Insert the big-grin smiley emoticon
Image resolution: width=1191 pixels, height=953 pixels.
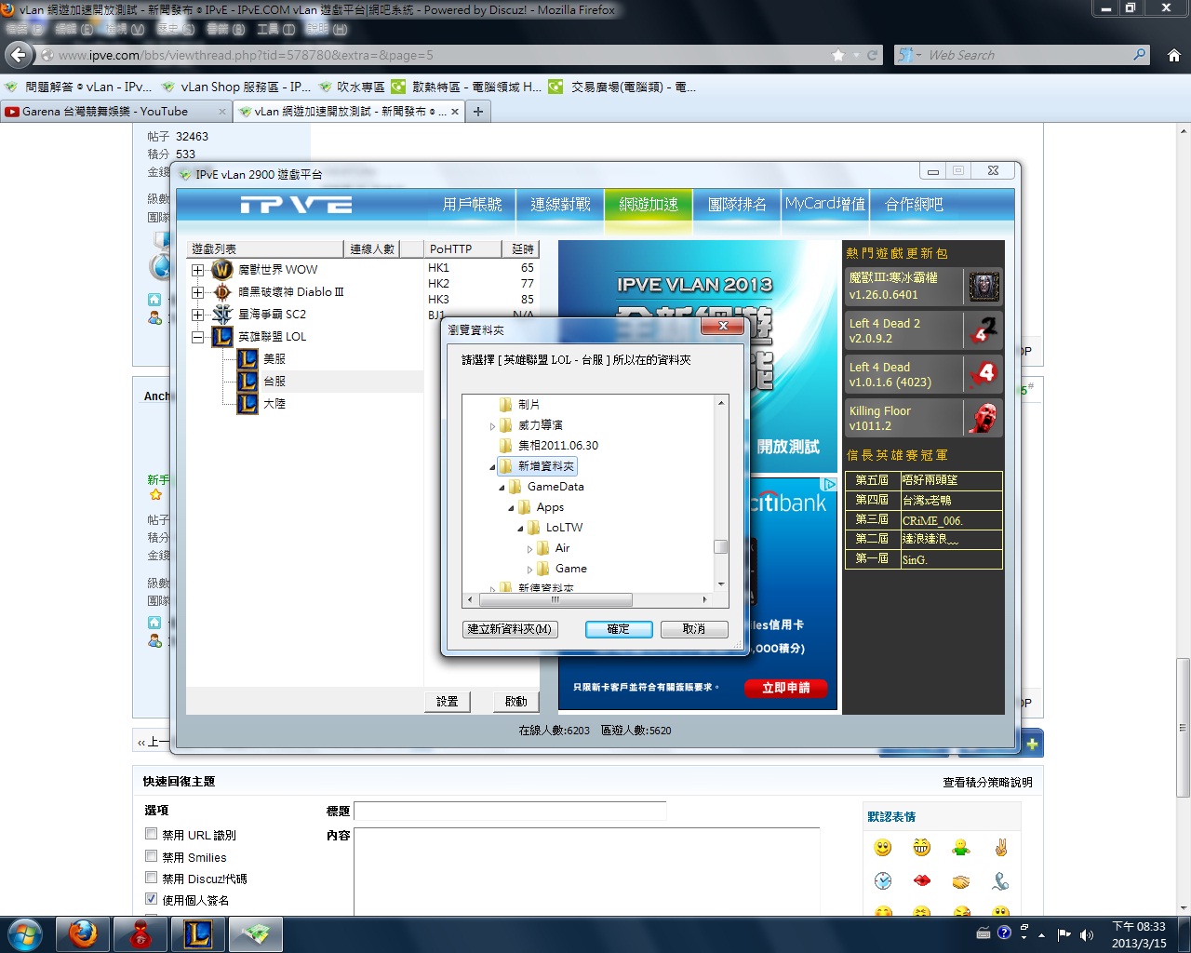(x=921, y=847)
